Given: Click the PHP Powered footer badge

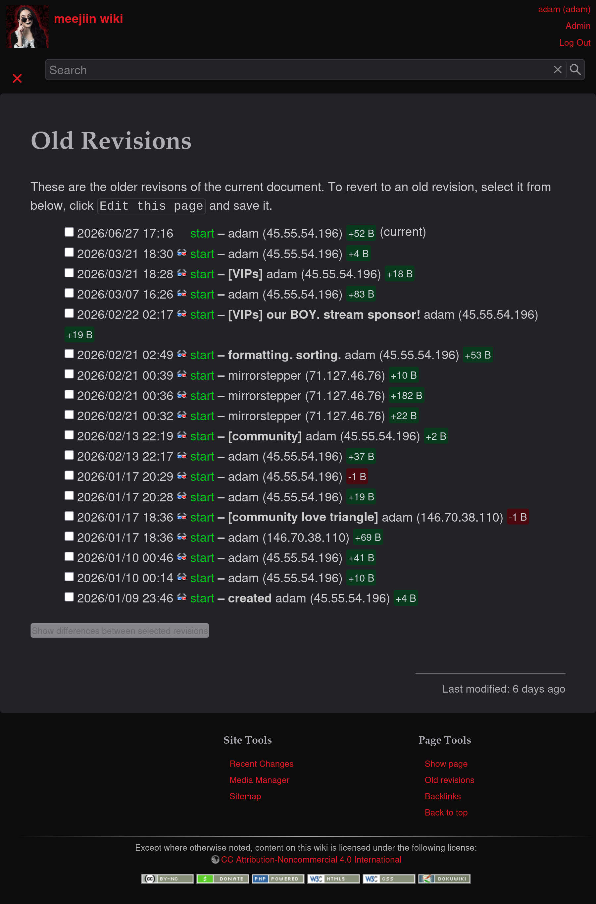Looking at the screenshot, I should (x=278, y=878).
